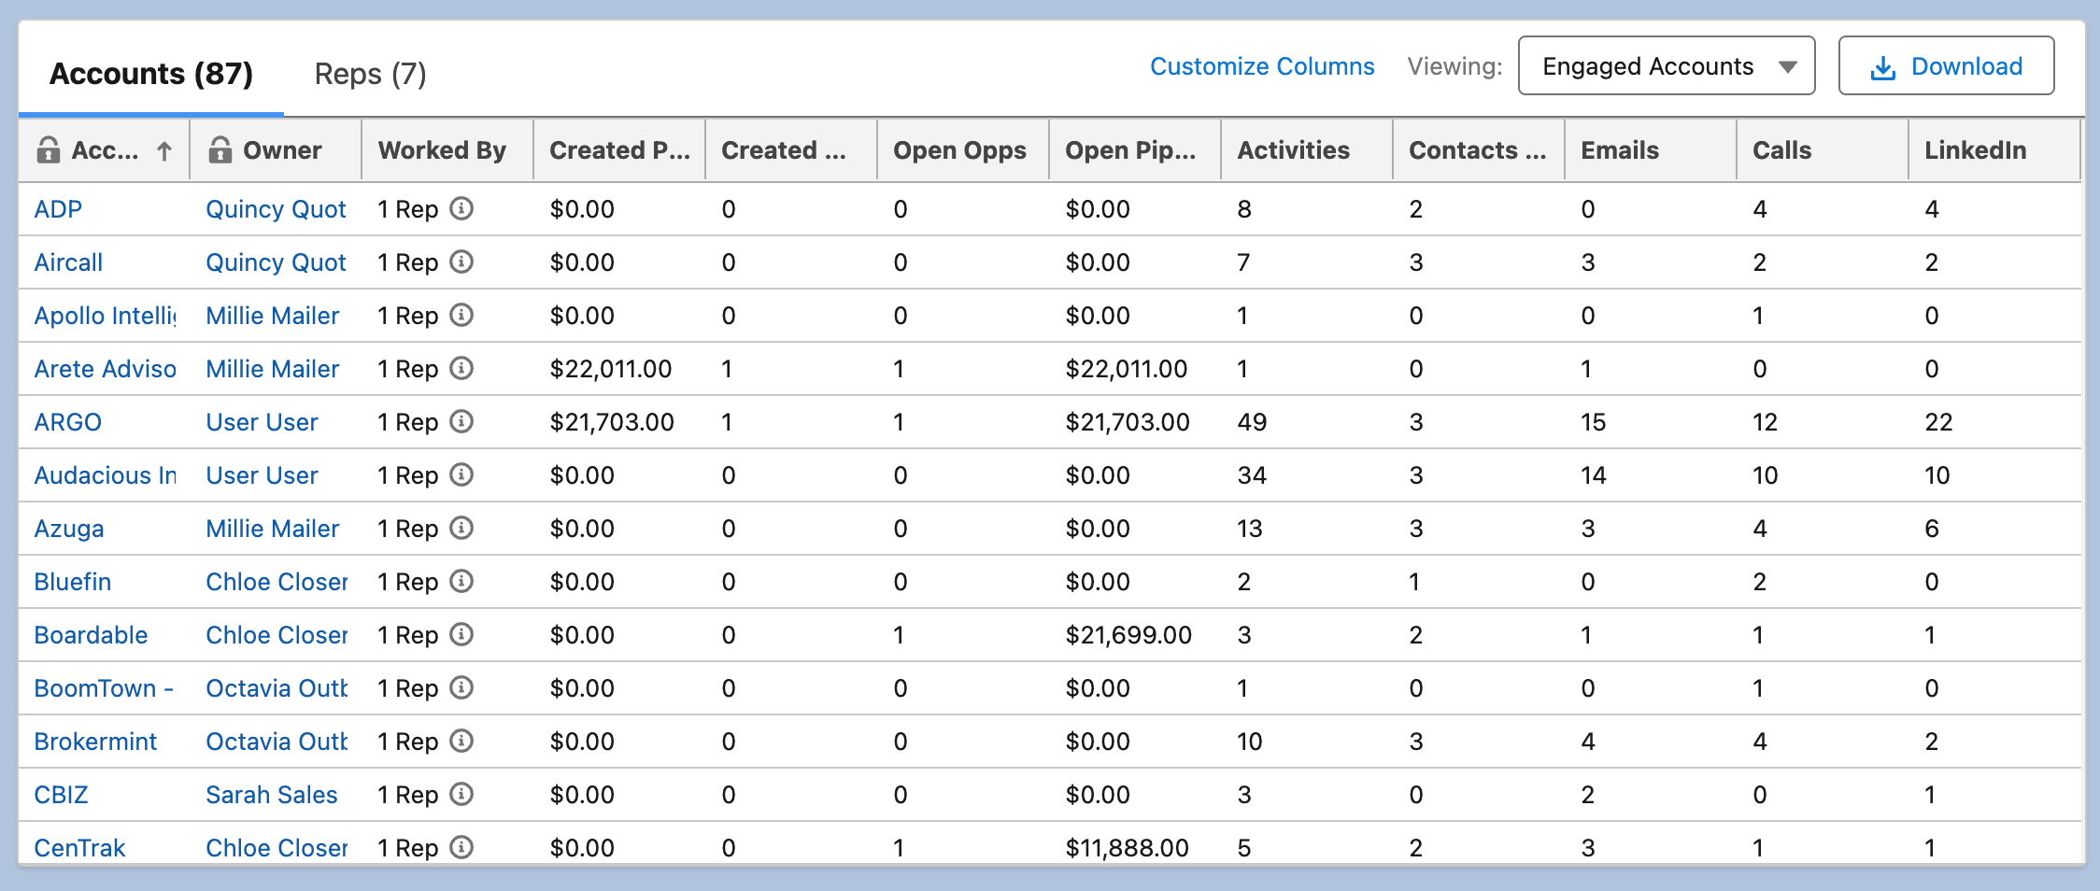Sort by the Activities column header
Screen dimensions: 2100x891
coord(1293,150)
